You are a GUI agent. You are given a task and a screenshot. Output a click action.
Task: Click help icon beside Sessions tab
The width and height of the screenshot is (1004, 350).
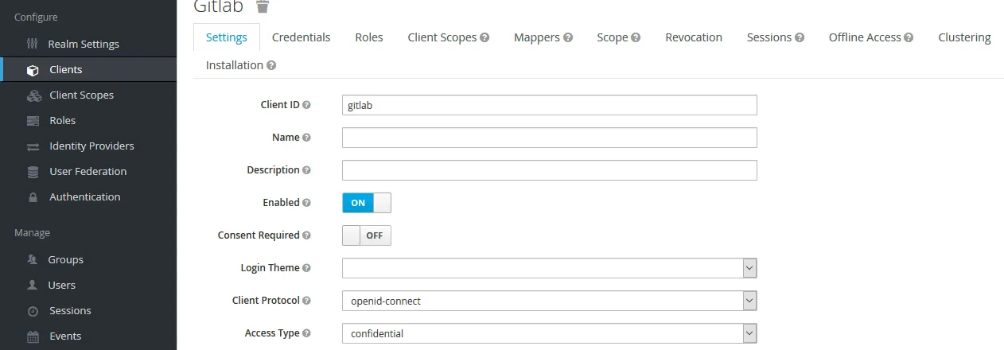coord(800,37)
